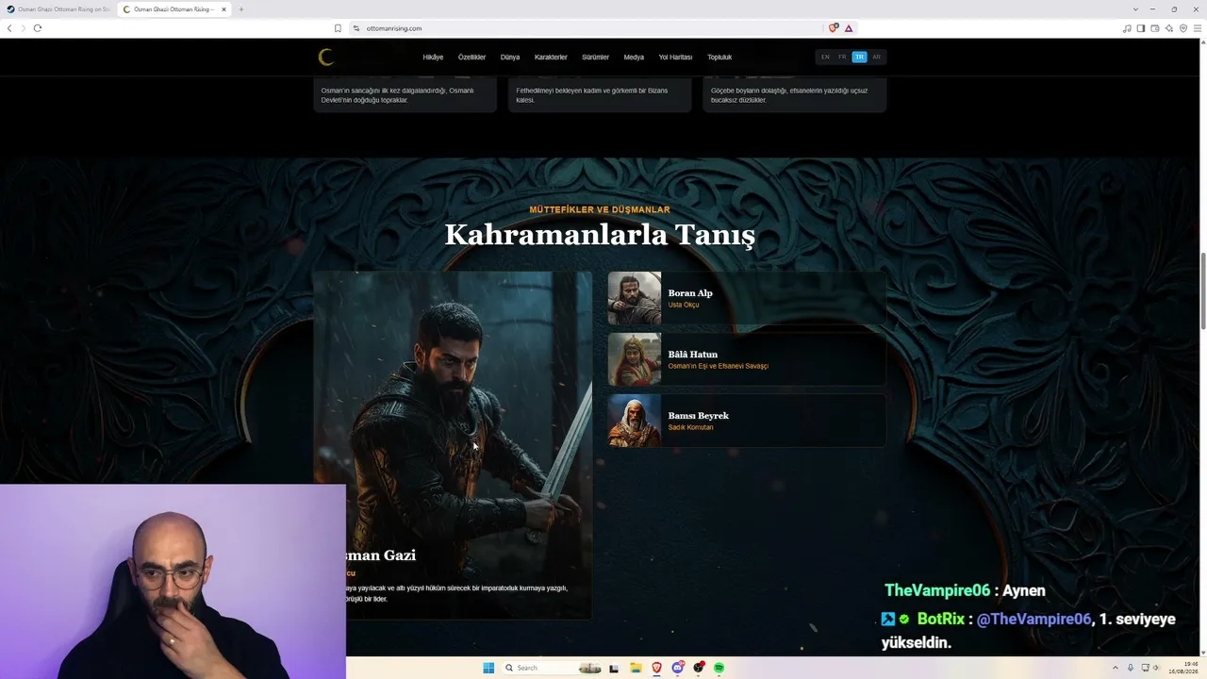Select the Bamsı Beyrek character card
Screen dimensions: 1207x679
pos(747,421)
